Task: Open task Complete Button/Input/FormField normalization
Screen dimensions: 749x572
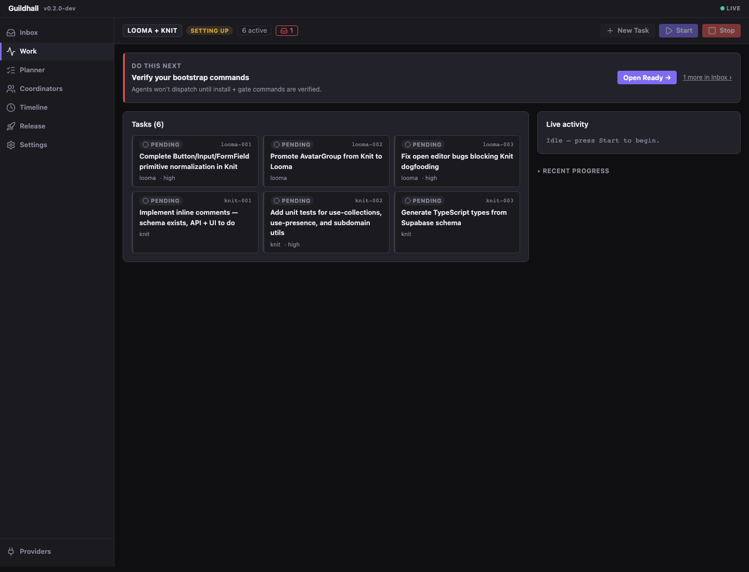Action: (x=195, y=161)
